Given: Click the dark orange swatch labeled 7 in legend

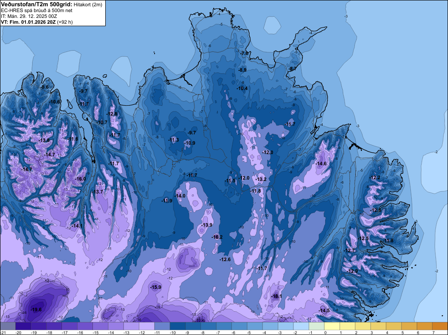Looking at the screenshot, I should point(440,326).
